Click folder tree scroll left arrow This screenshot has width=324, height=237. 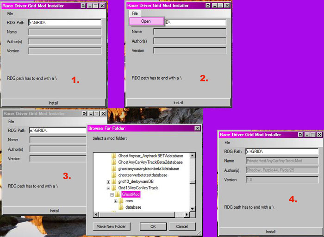96,214
